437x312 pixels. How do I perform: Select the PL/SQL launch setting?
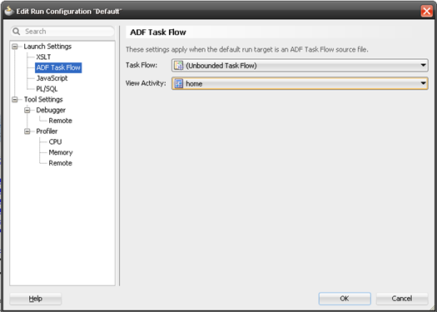pos(47,89)
